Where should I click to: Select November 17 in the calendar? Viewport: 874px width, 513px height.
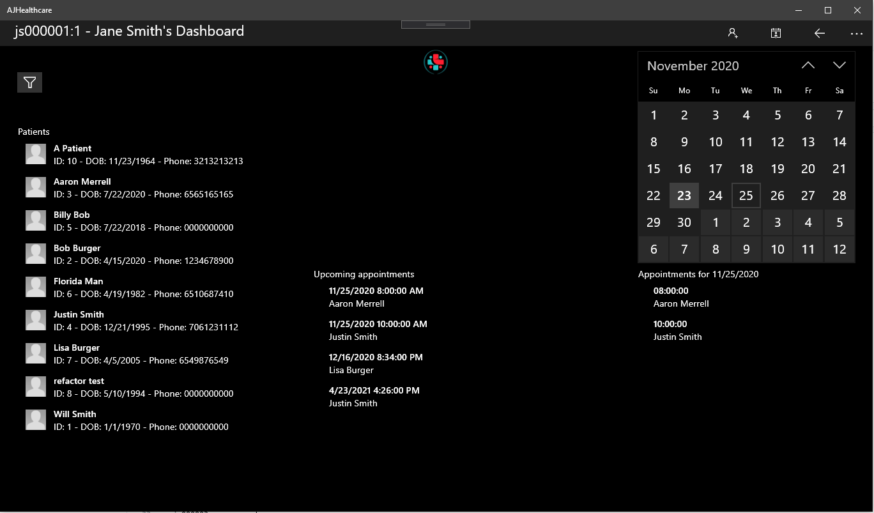pyautogui.click(x=716, y=169)
